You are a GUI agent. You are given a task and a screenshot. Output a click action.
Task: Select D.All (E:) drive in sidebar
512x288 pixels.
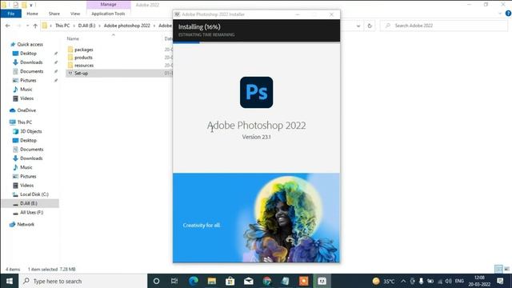[29, 203]
